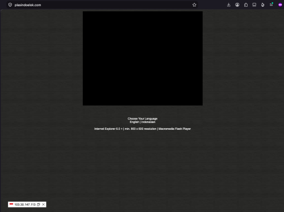Viewport: 284px width, 212px height.
Task: Click the flame icon in the toolbar
Action: [x=263, y=5]
